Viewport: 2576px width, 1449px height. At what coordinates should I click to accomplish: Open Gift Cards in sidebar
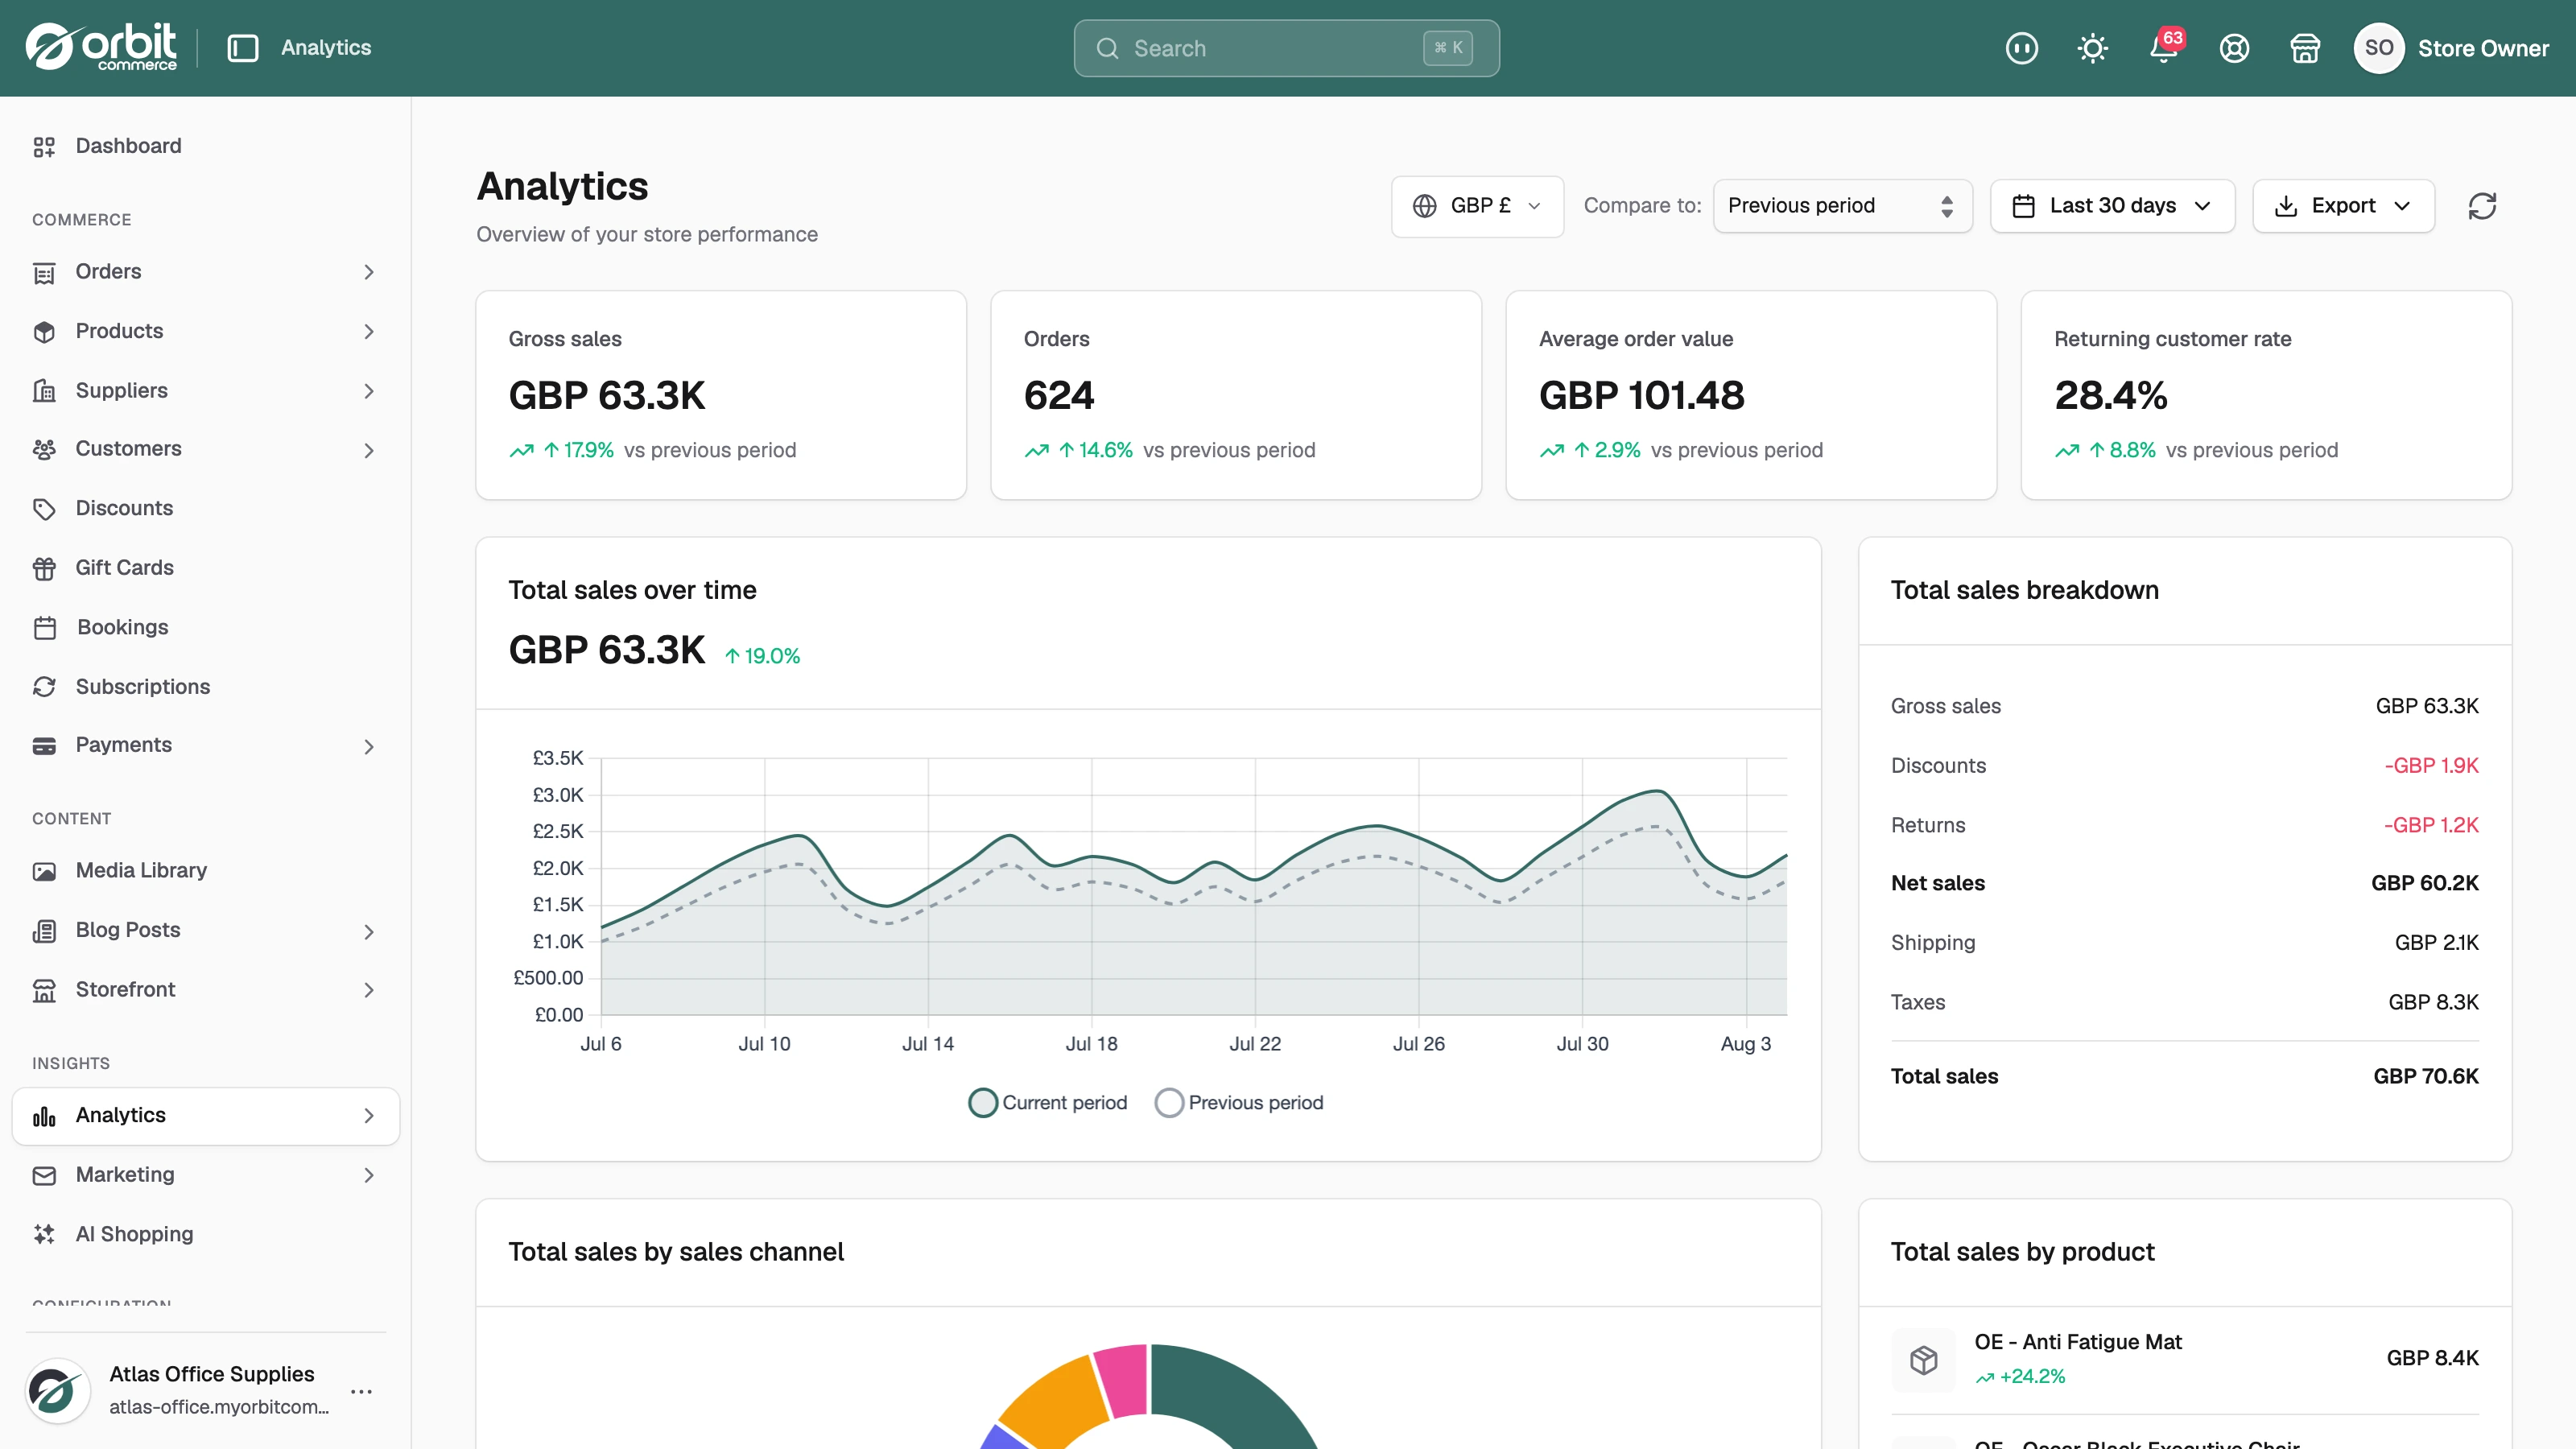[x=206, y=568]
